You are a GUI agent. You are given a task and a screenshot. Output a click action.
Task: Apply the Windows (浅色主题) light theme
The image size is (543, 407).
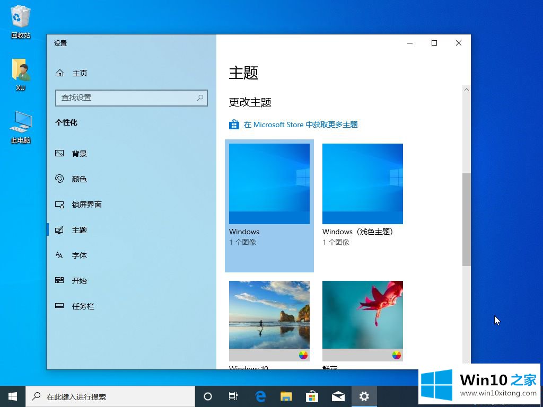pos(363,184)
